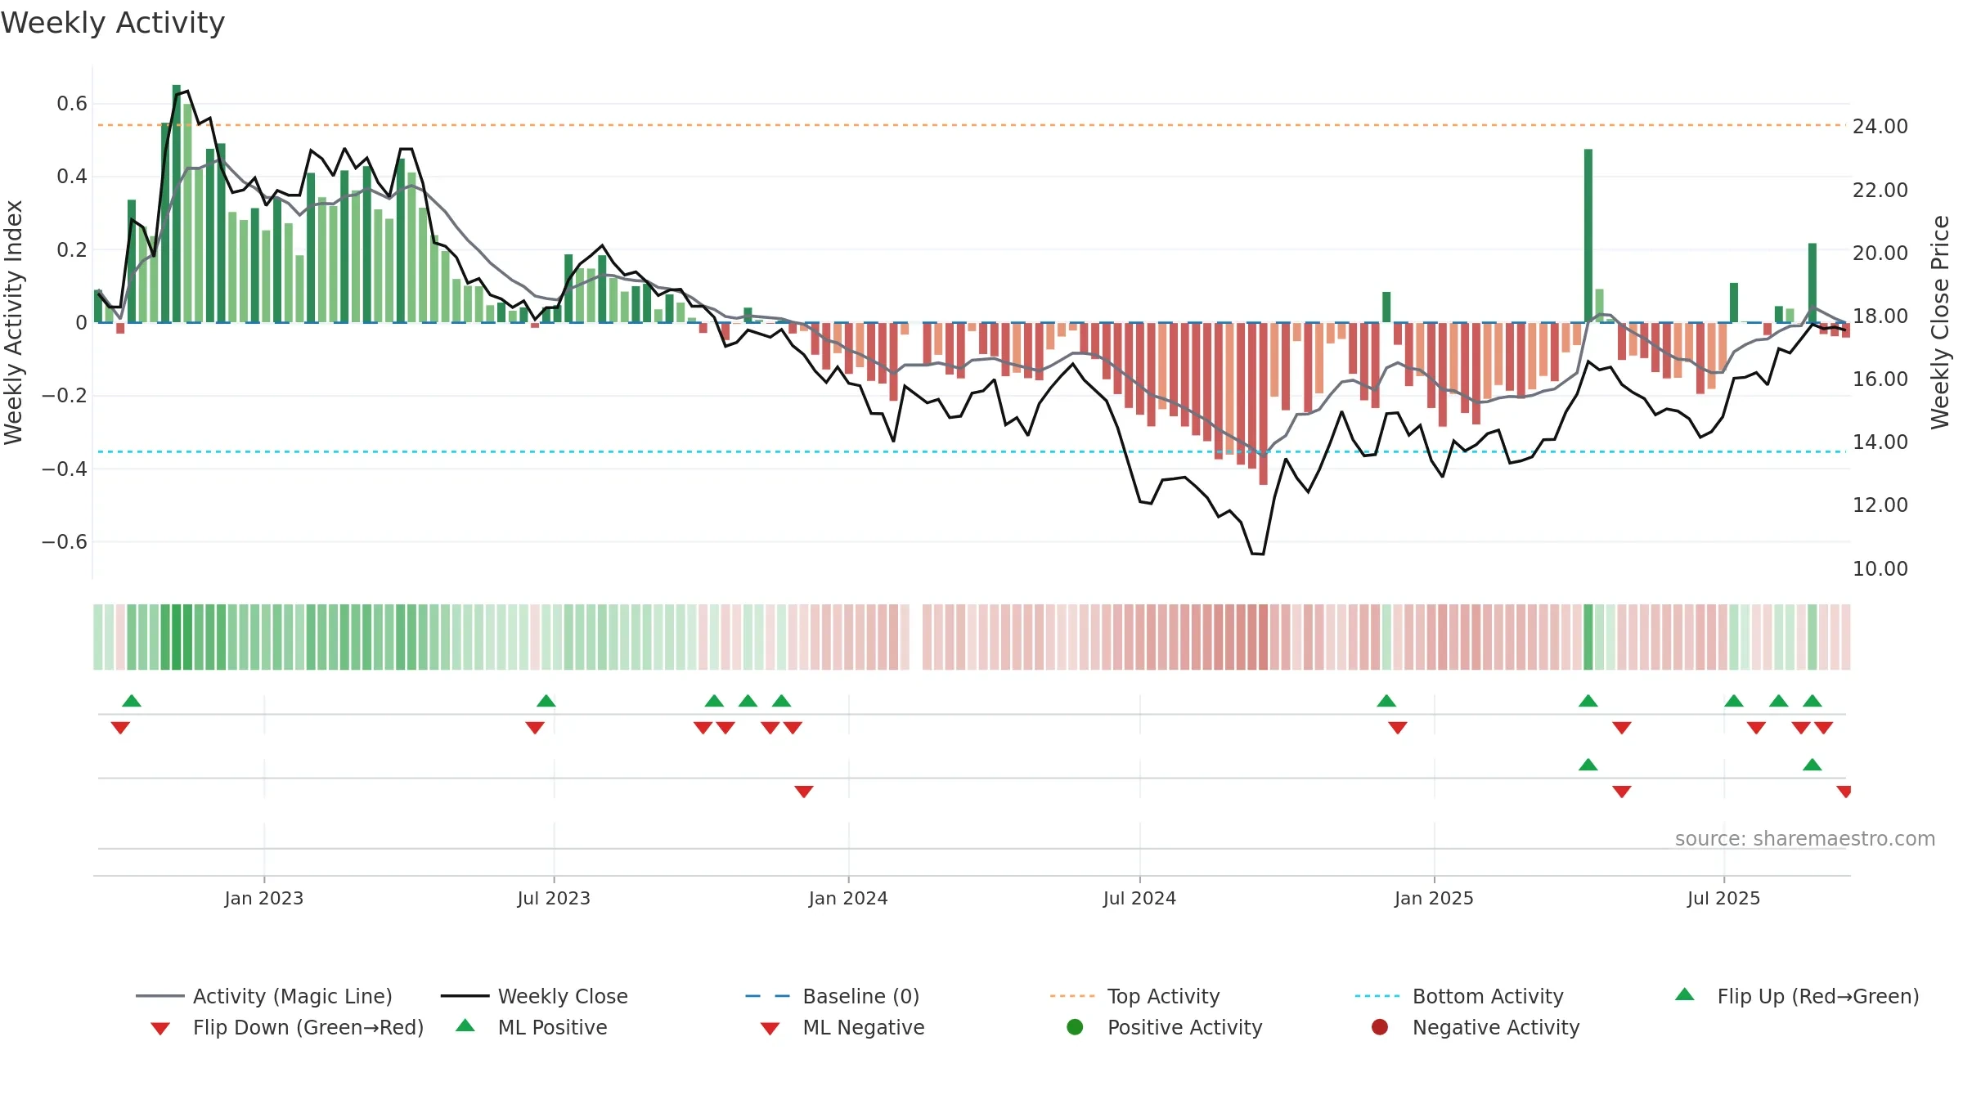Open the source: sharemaestro.com credit
Screen dimensions: 1963x1104
(x=1805, y=839)
